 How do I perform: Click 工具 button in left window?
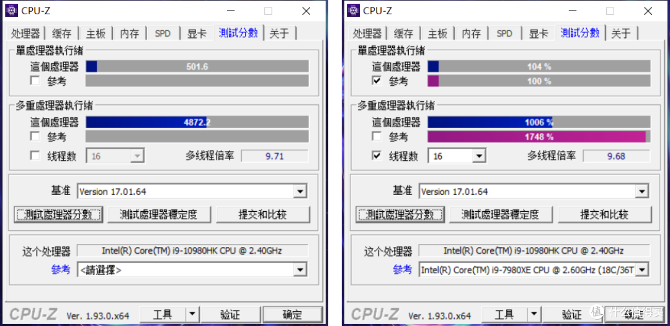[163, 315]
